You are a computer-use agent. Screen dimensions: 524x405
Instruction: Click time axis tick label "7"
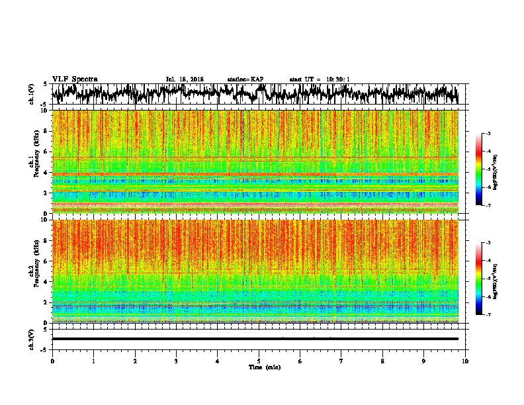point(341,361)
